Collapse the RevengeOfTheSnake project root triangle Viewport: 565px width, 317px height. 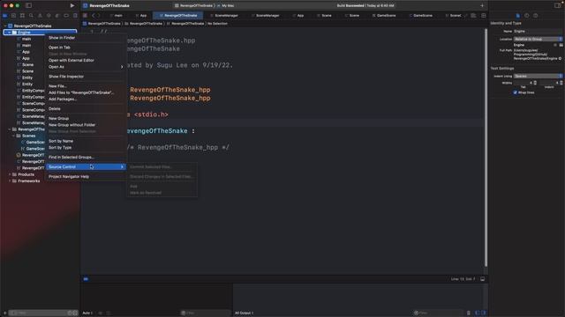click(5, 26)
